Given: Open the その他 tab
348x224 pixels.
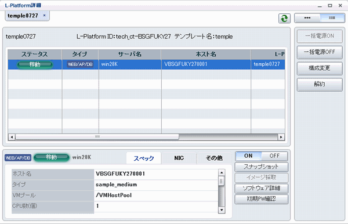Looking at the screenshot, I should 214,158.
